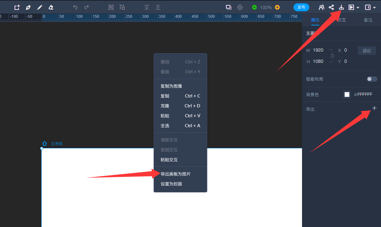
Task: Open the share icon in toolbar
Action: 331,7
